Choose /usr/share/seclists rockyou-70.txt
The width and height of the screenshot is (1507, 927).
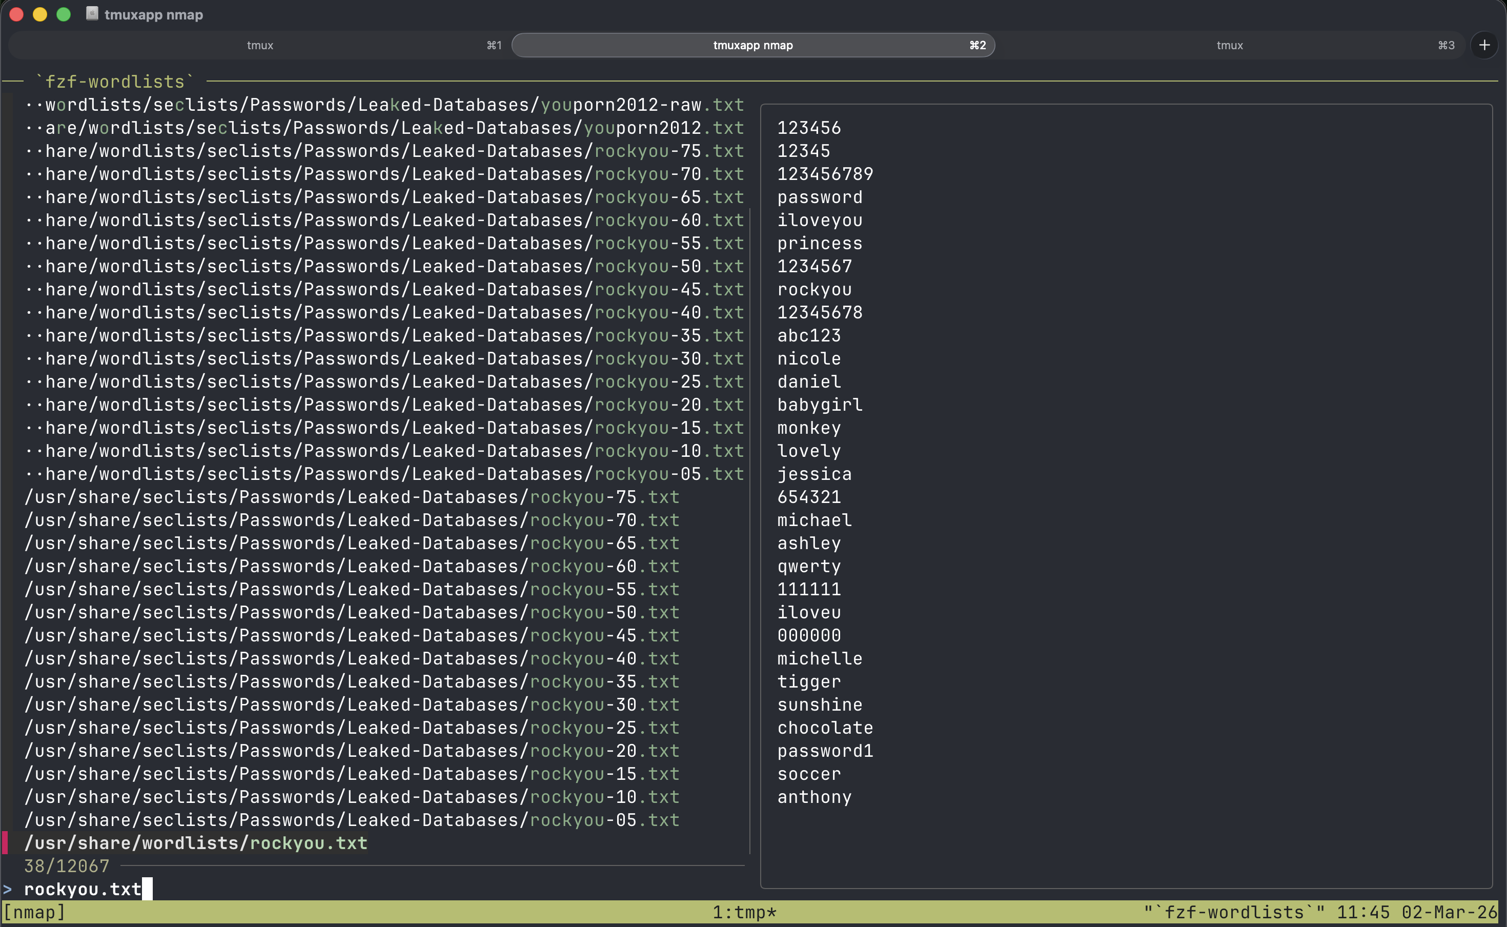point(352,520)
